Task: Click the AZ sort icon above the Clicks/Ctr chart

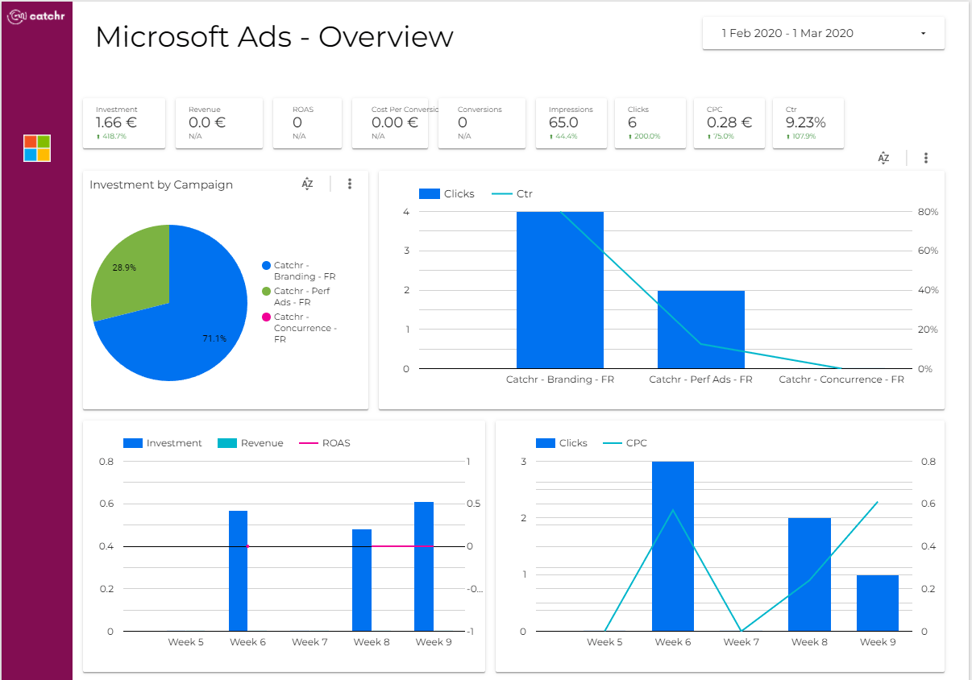Action: tap(883, 158)
